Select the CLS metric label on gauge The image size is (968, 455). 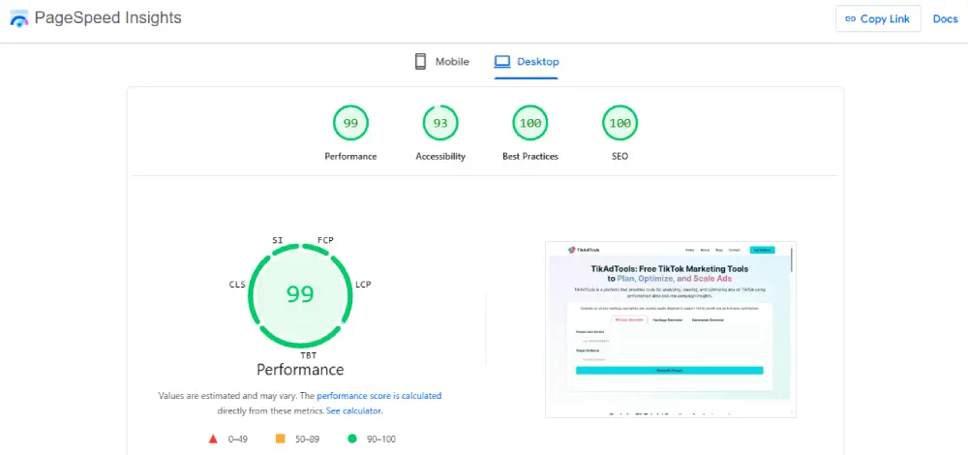237,285
